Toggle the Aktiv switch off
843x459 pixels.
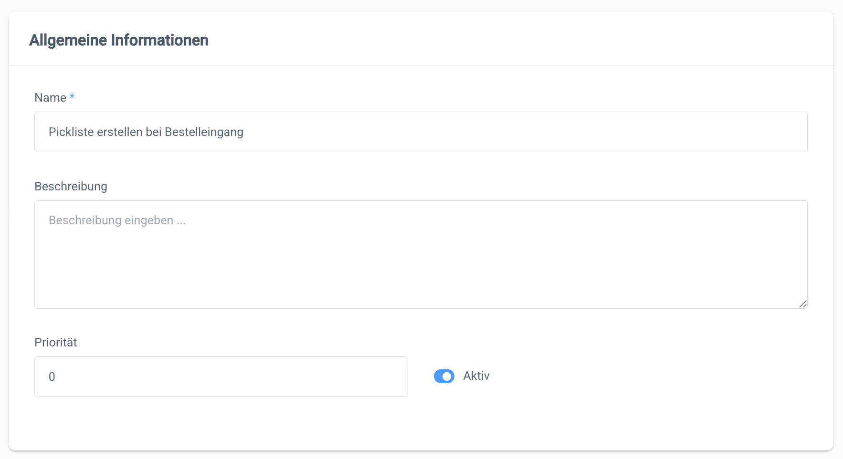pos(444,376)
